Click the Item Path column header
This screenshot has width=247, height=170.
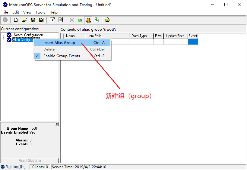(x=107, y=36)
